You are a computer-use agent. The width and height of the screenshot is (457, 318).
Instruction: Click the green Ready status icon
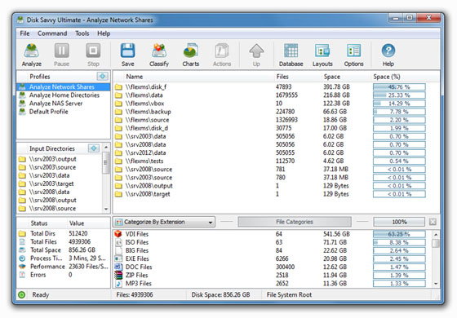pos(21,294)
